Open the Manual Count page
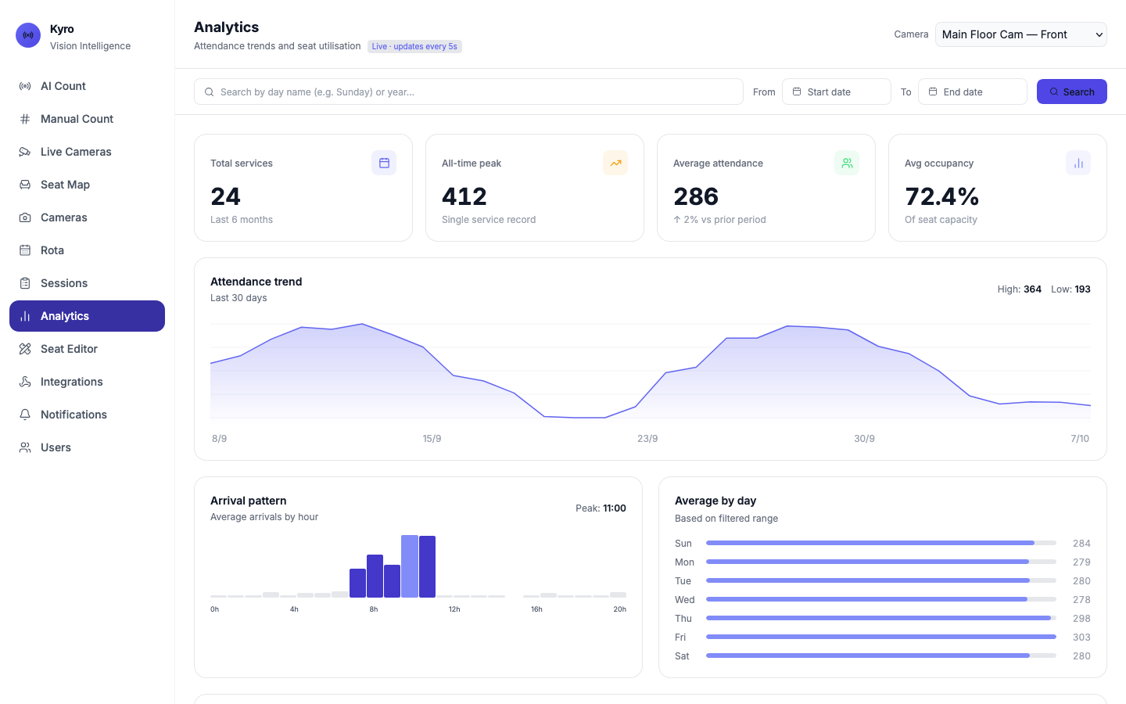 tap(87, 119)
